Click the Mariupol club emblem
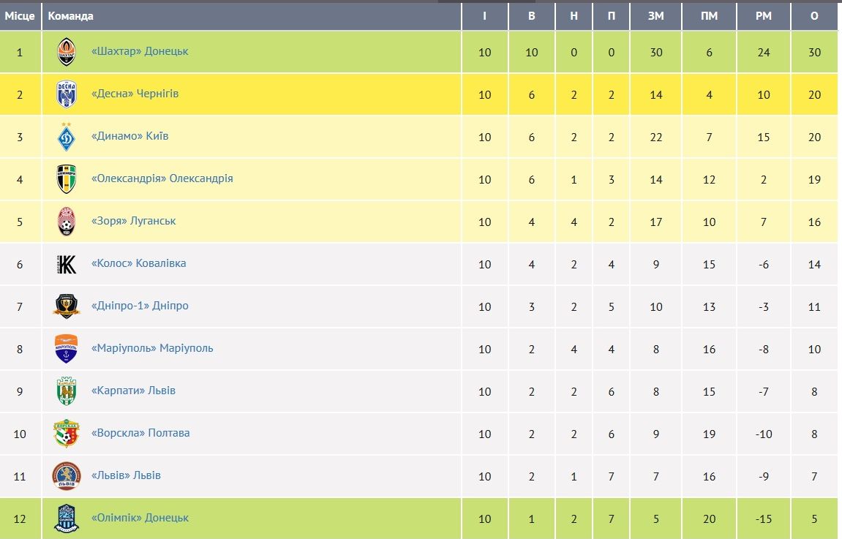The height and width of the screenshot is (539, 842). click(x=67, y=348)
